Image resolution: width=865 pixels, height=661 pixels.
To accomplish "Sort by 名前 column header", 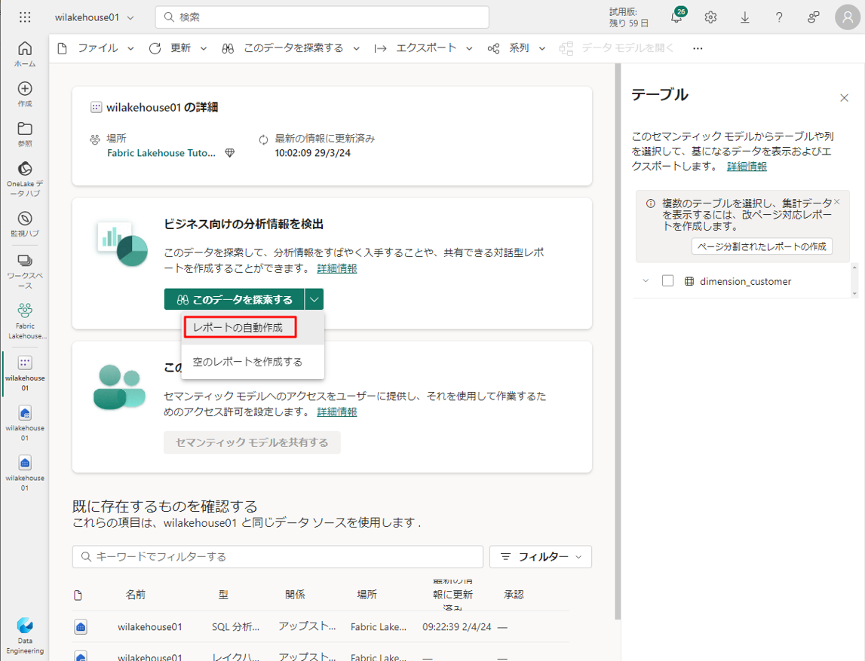I will pos(135,594).
